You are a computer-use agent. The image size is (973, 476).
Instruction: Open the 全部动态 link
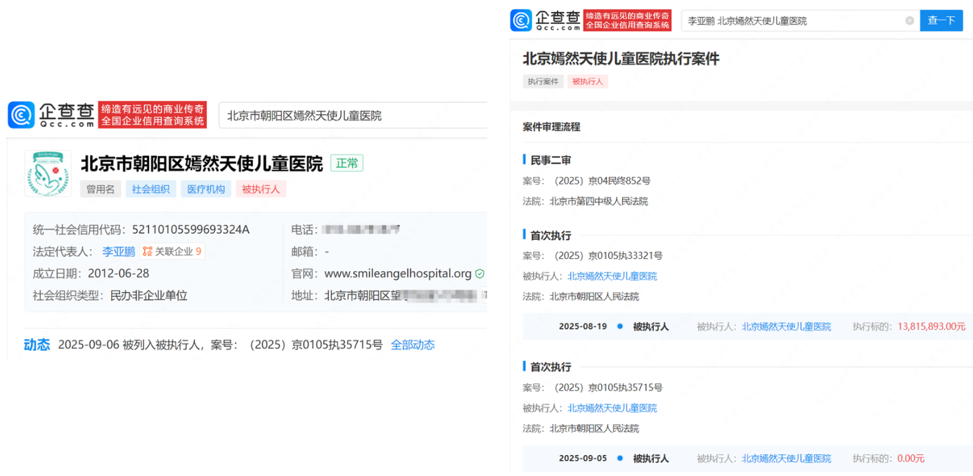[x=413, y=345]
